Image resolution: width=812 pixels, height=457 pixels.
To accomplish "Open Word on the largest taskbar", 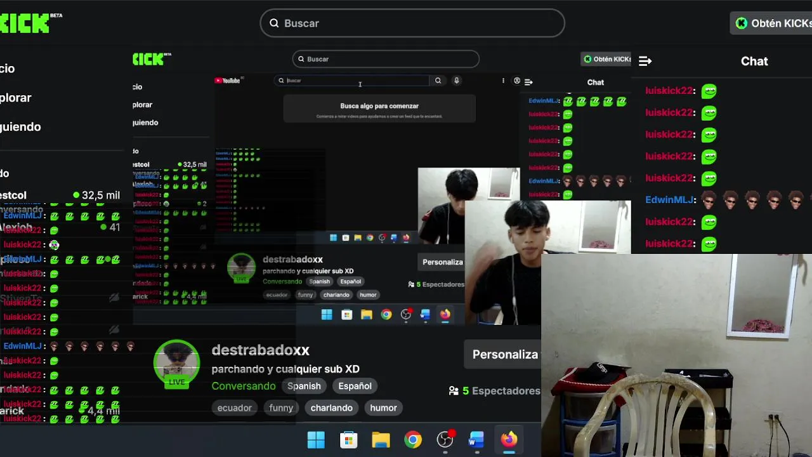I will [476, 440].
